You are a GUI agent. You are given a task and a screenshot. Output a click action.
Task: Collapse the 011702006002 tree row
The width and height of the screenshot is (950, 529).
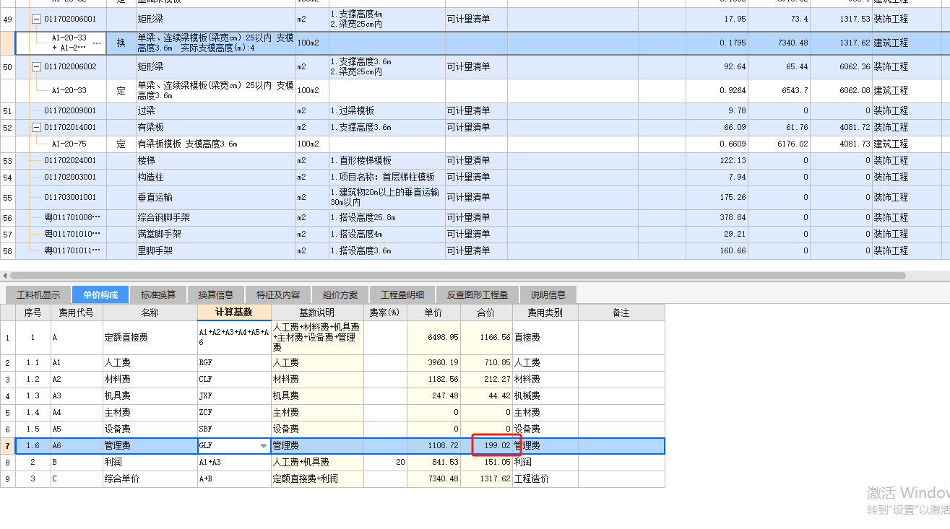click(x=36, y=66)
